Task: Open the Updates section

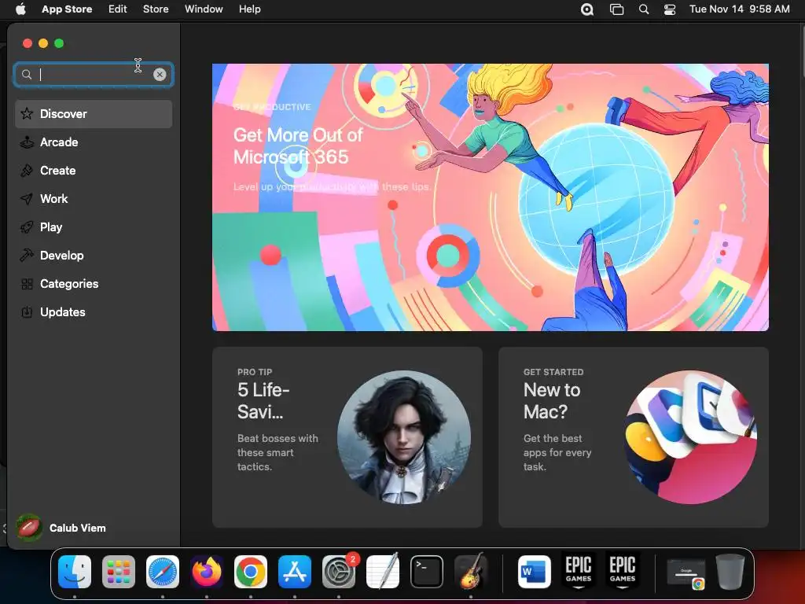Action: 94,311
